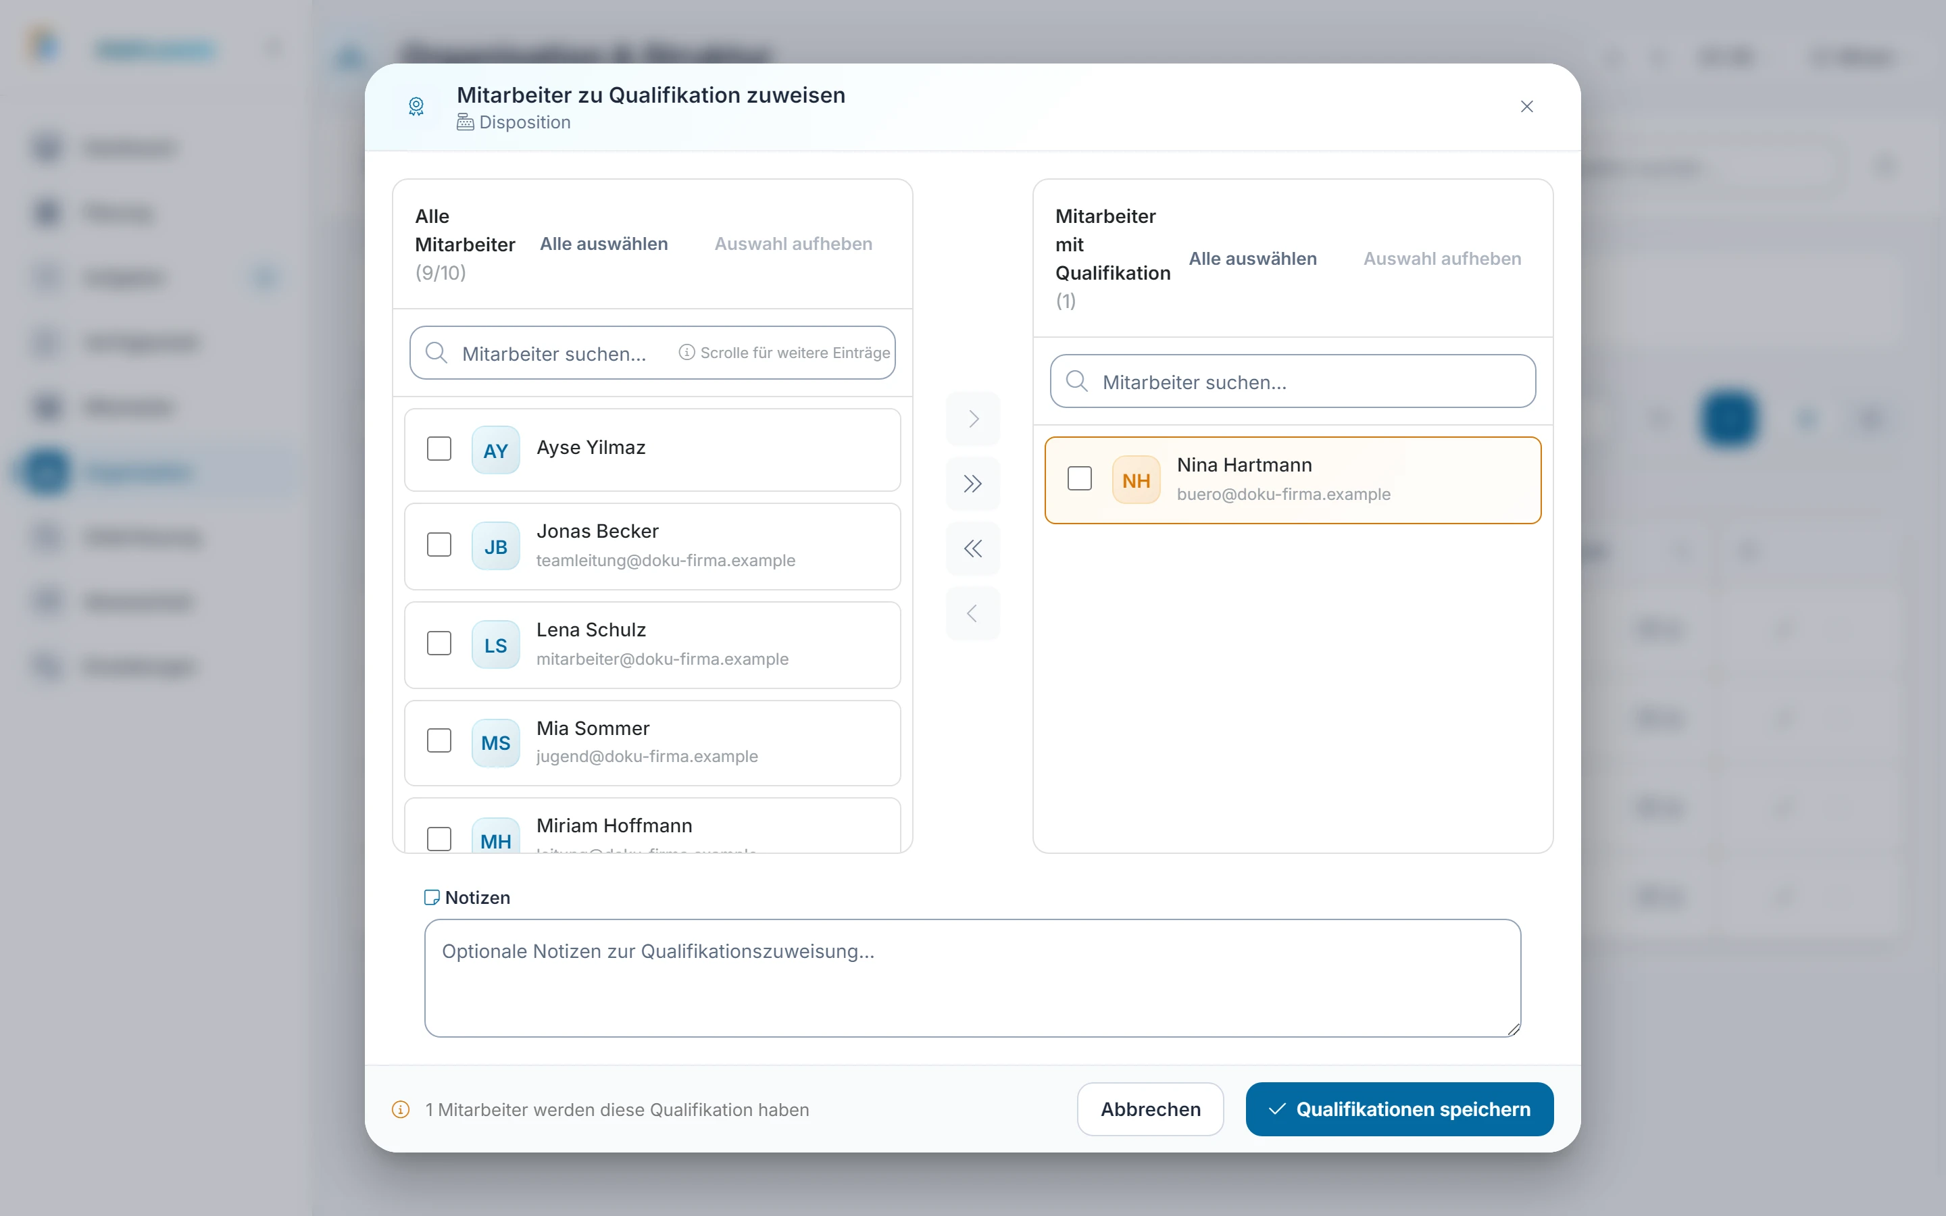Select all in Alle Mitarbeiter list
This screenshot has width=1946, height=1216.
pyautogui.click(x=604, y=244)
